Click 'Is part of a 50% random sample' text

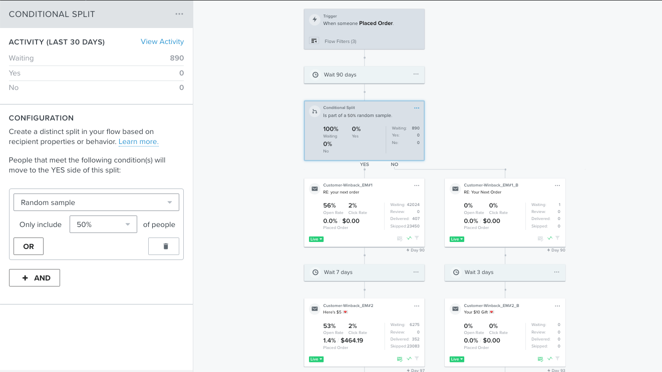click(358, 115)
